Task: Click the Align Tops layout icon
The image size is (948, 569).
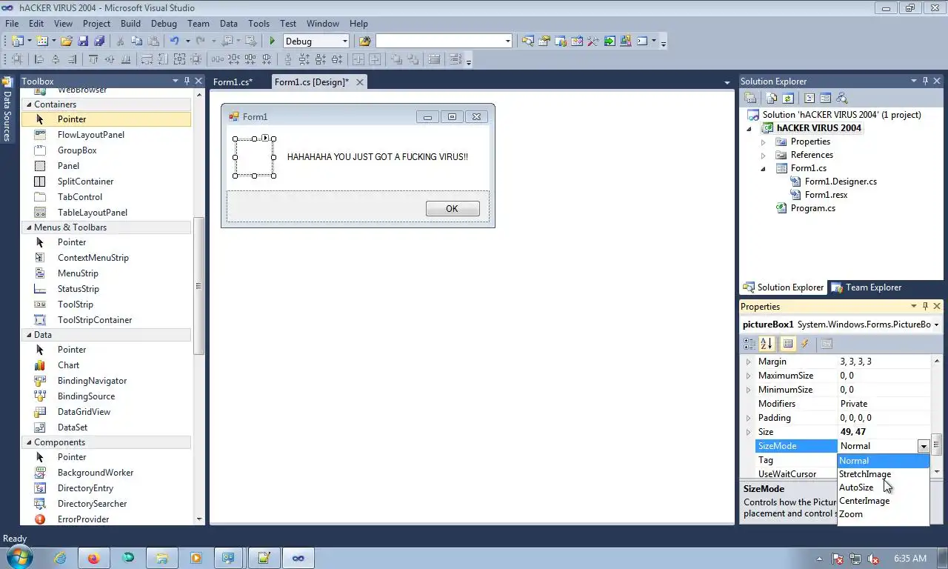Action: (x=93, y=60)
